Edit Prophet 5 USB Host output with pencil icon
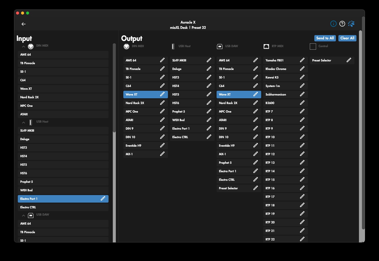Viewport: 379px width, 261px height. coord(209,111)
